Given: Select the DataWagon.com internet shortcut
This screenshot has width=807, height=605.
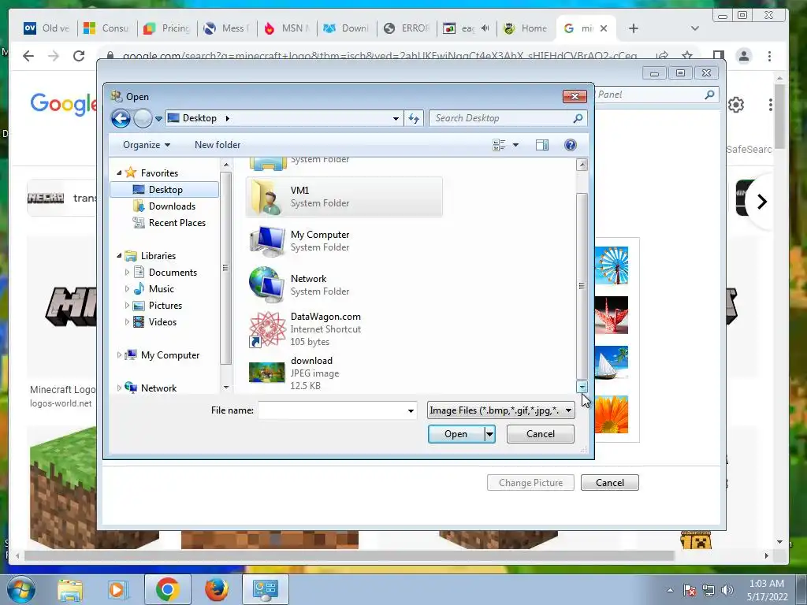Looking at the screenshot, I should click(x=344, y=329).
